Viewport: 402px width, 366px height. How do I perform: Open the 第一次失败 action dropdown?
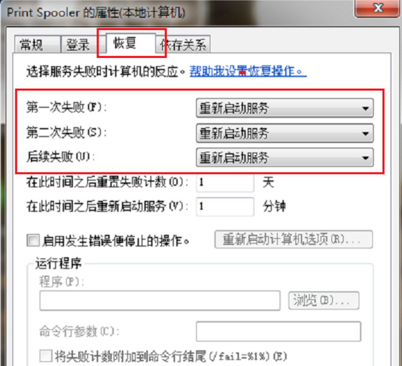284,108
